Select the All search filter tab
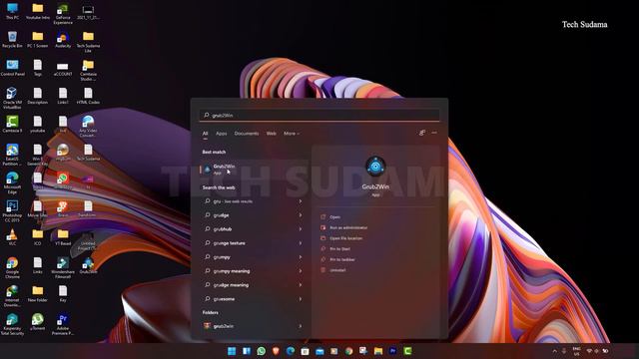This screenshot has width=639, height=359. tap(205, 134)
